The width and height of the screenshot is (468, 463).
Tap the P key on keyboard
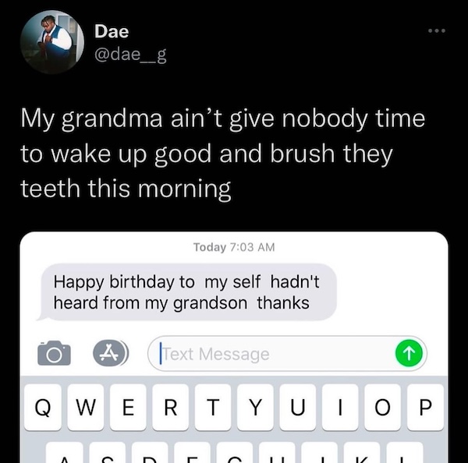(425, 407)
